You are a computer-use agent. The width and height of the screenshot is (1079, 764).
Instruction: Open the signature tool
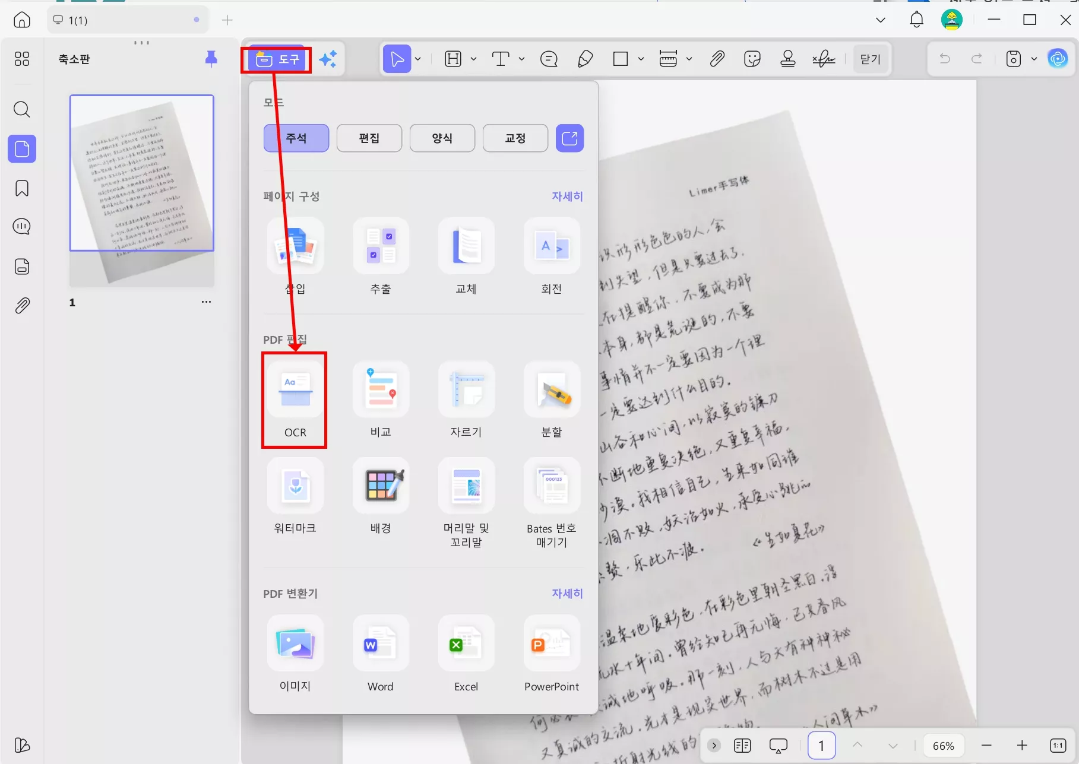coord(824,59)
